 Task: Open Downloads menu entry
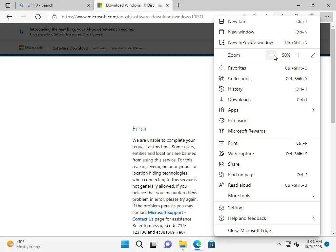(267, 100)
